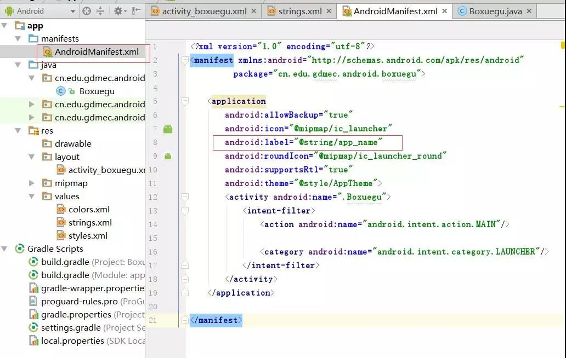Click fold marker at closing intent-filter line 17
Viewport: 566px width, 358px height.
pos(185,265)
